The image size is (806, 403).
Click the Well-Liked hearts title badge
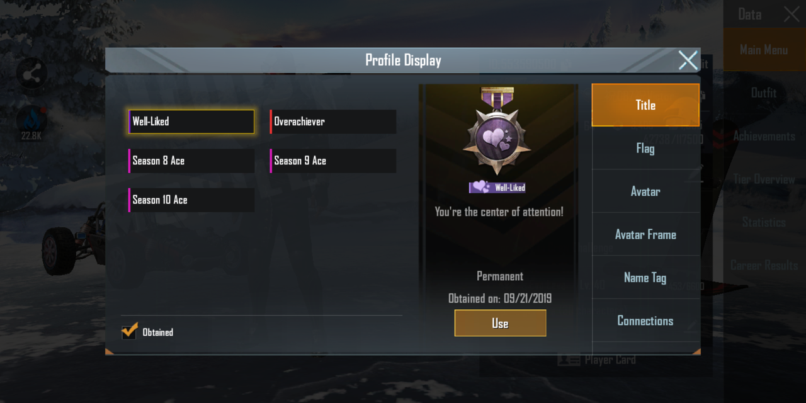coord(497,188)
